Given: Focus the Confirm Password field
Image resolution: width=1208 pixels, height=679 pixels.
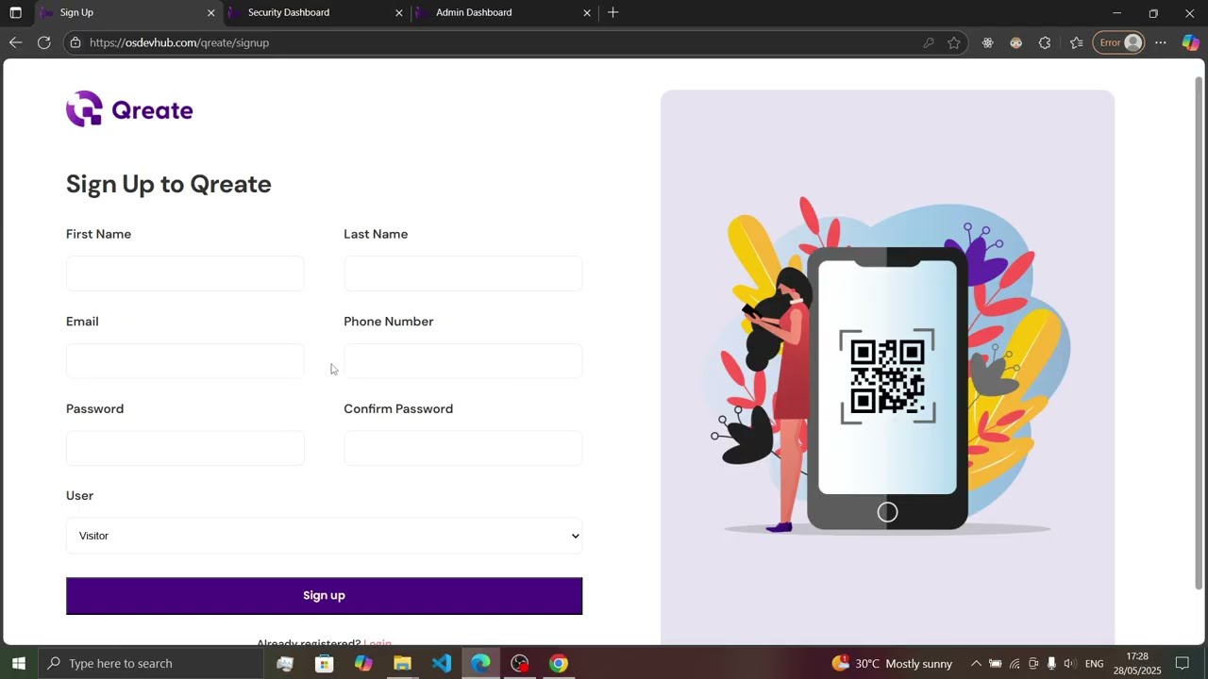Looking at the screenshot, I should click(463, 448).
